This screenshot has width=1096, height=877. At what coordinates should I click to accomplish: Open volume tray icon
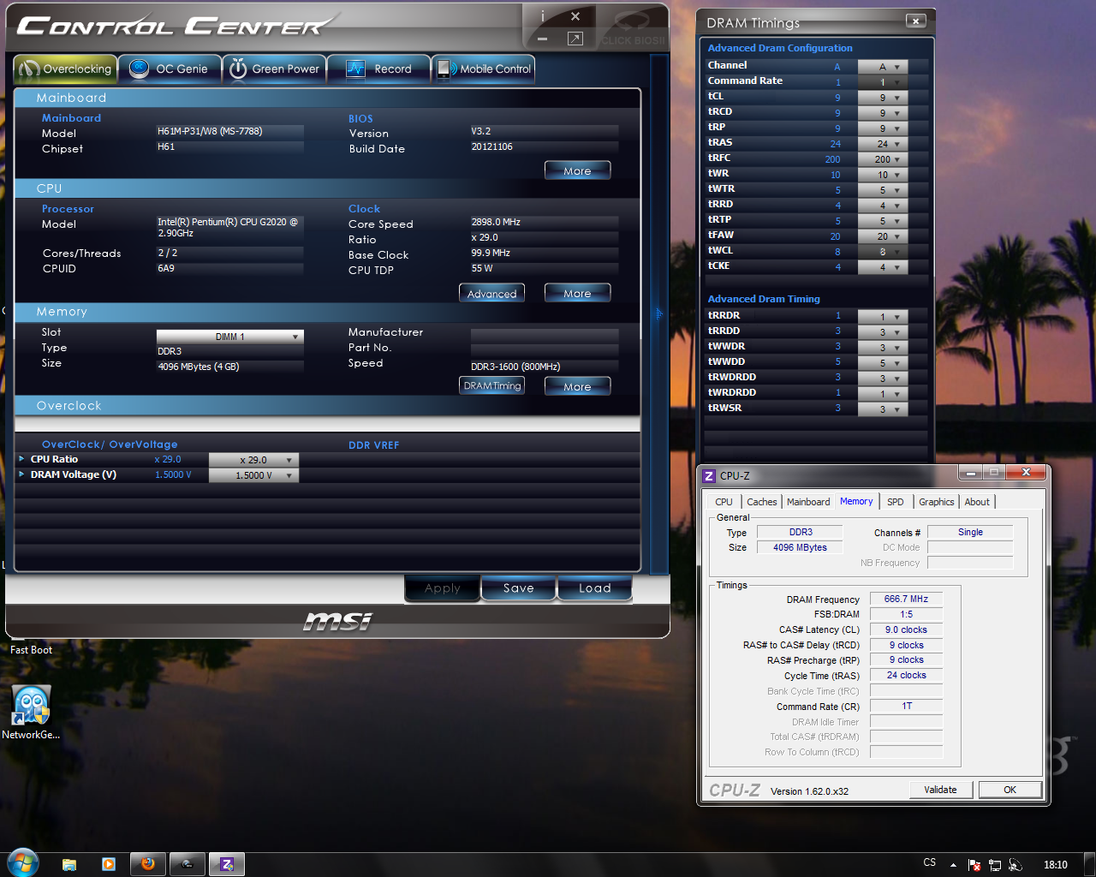[1016, 865]
